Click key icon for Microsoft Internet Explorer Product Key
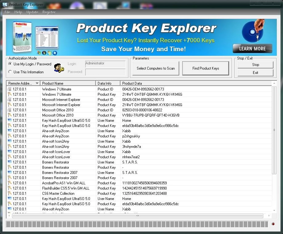Viewport: 283px width, 234px height. tap(10, 105)
